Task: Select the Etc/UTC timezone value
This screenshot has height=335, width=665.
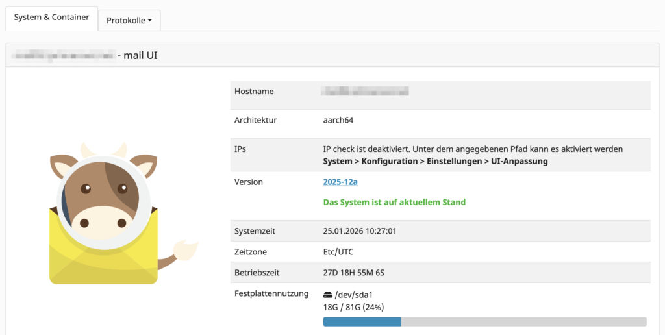Action: 338,252
